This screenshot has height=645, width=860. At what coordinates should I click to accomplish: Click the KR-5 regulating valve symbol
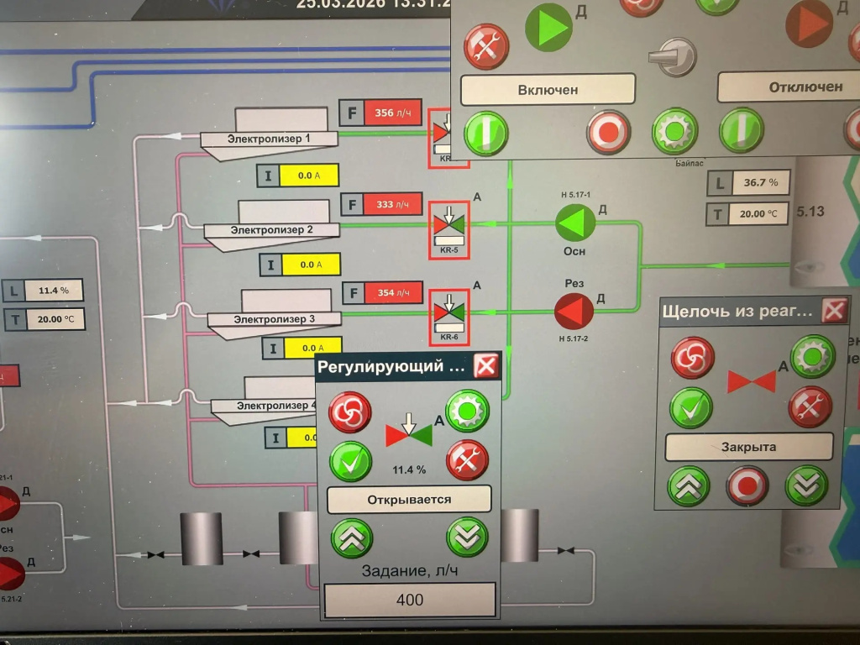448,224
